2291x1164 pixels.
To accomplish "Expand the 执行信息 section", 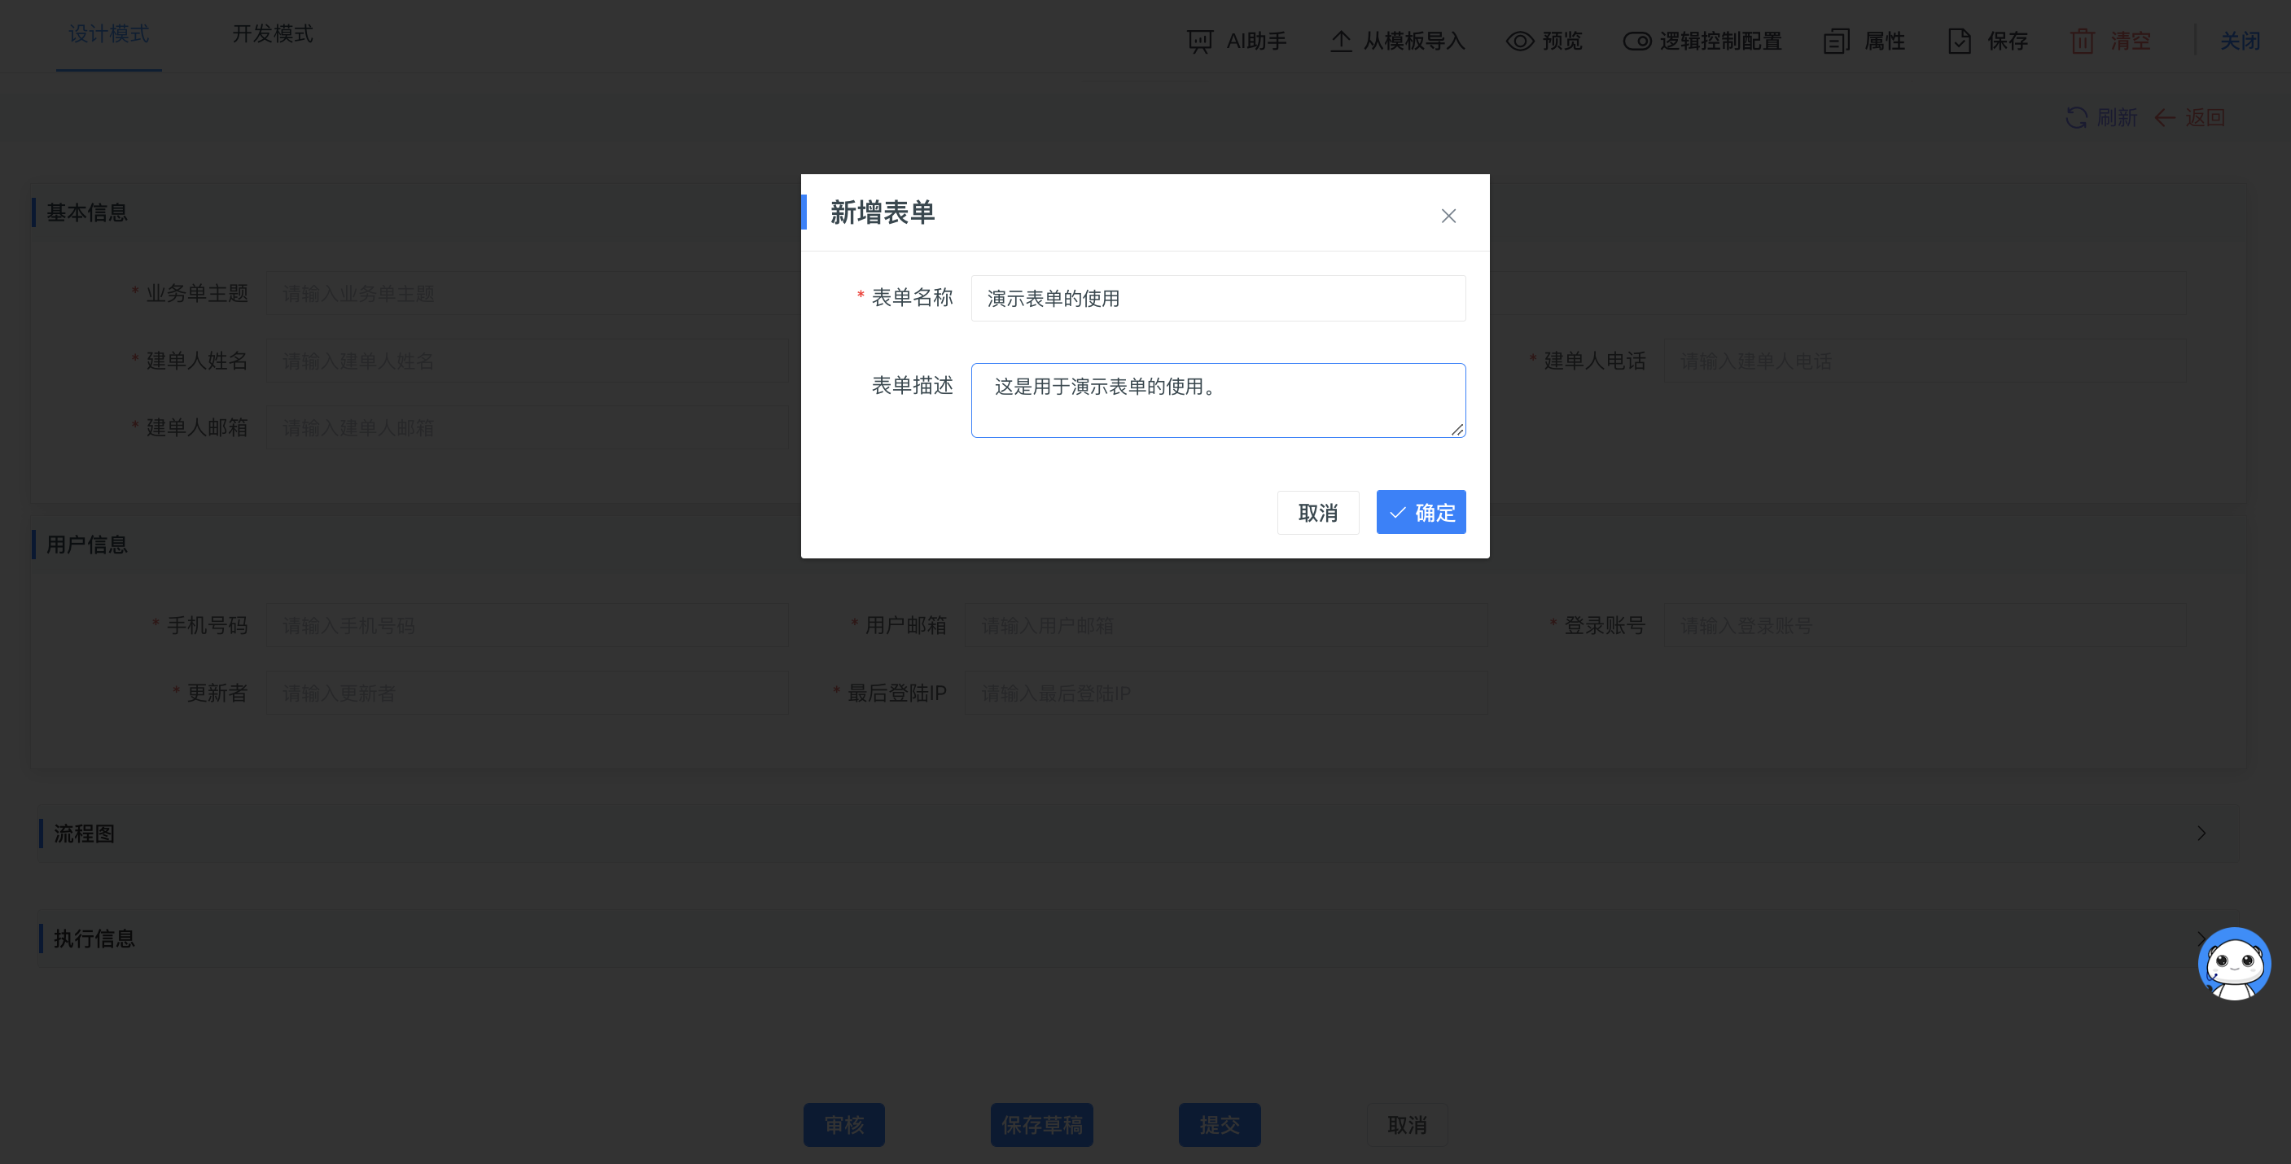I will tap(1138, 939).
